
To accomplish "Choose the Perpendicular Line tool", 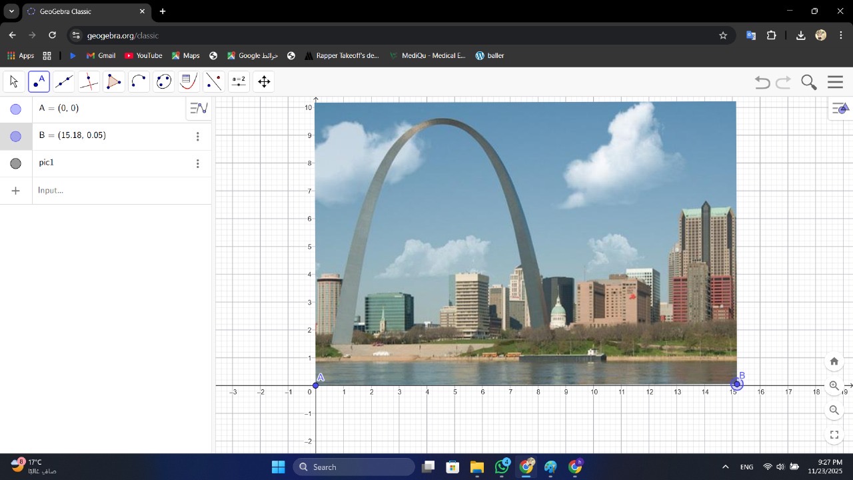I will (89, 81).
